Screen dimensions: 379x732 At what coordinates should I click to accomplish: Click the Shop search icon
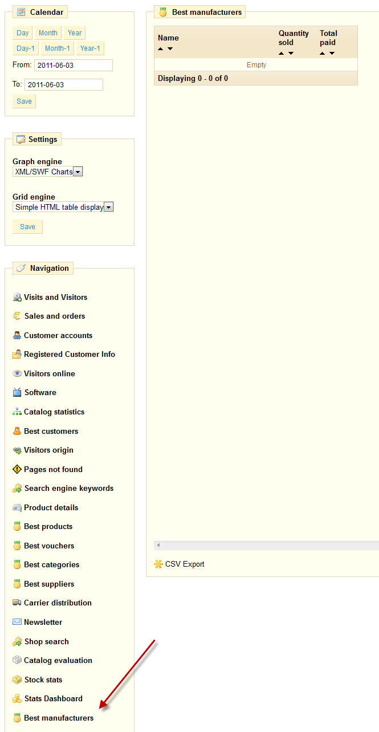click(x=17, y=641)
